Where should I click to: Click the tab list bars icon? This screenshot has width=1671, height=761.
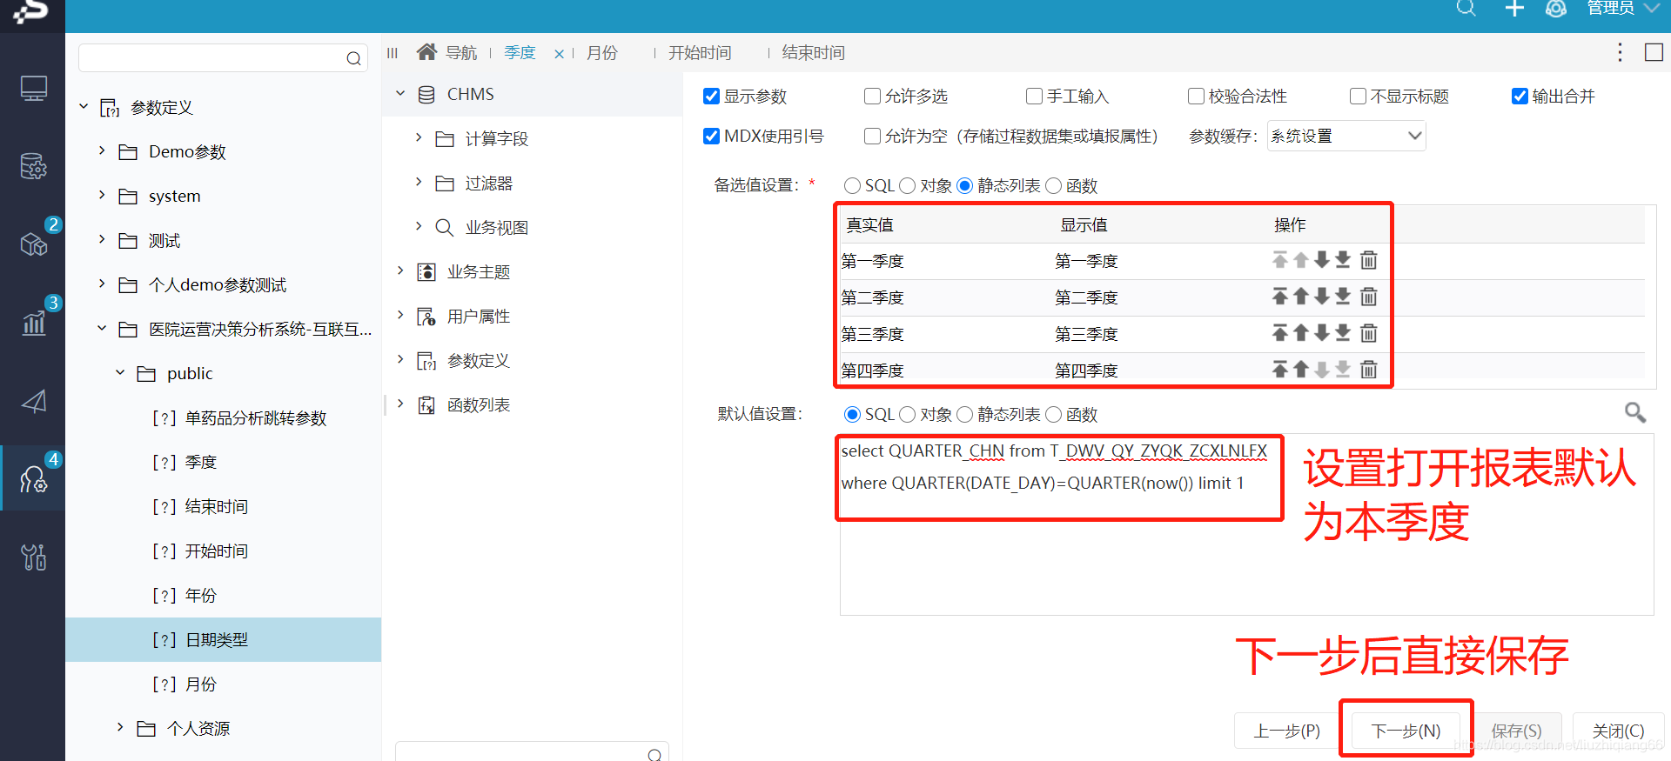click(393, 53)
